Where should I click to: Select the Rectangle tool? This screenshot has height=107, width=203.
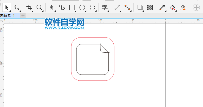pos(72,7)
